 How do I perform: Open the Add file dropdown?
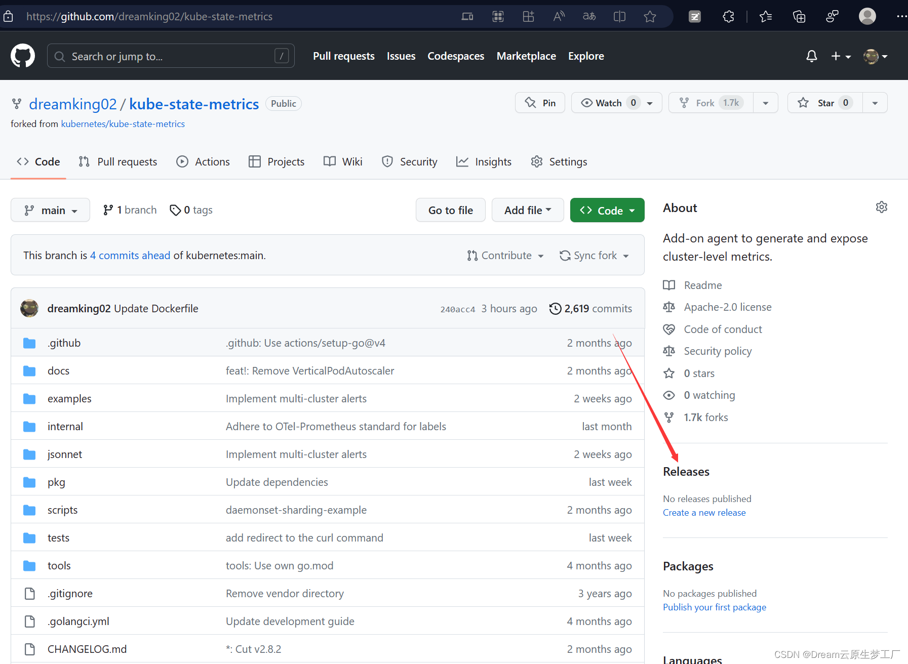click(528, 210)
